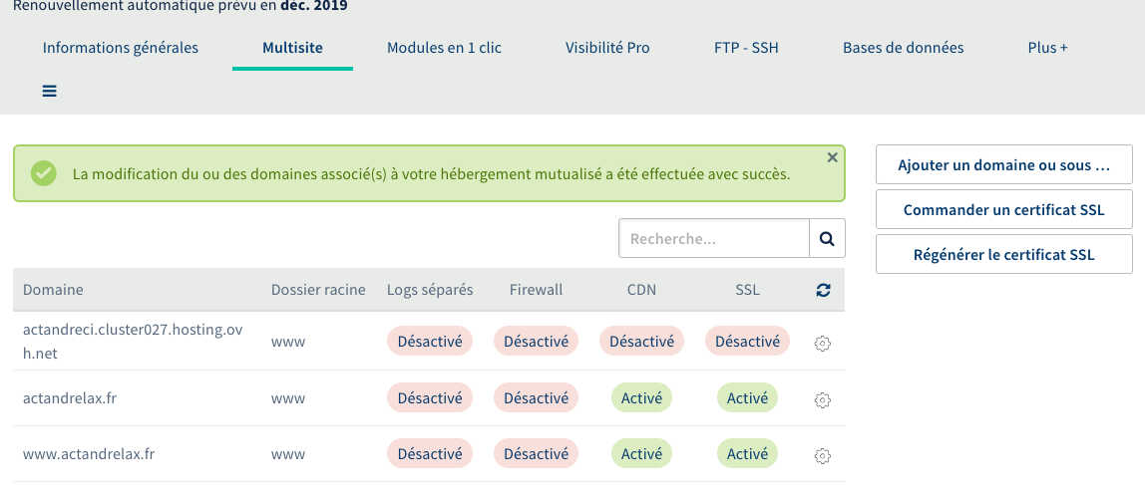Click the hamburger menu icon below tabs

pyautogui.click(x=50, y=92)
